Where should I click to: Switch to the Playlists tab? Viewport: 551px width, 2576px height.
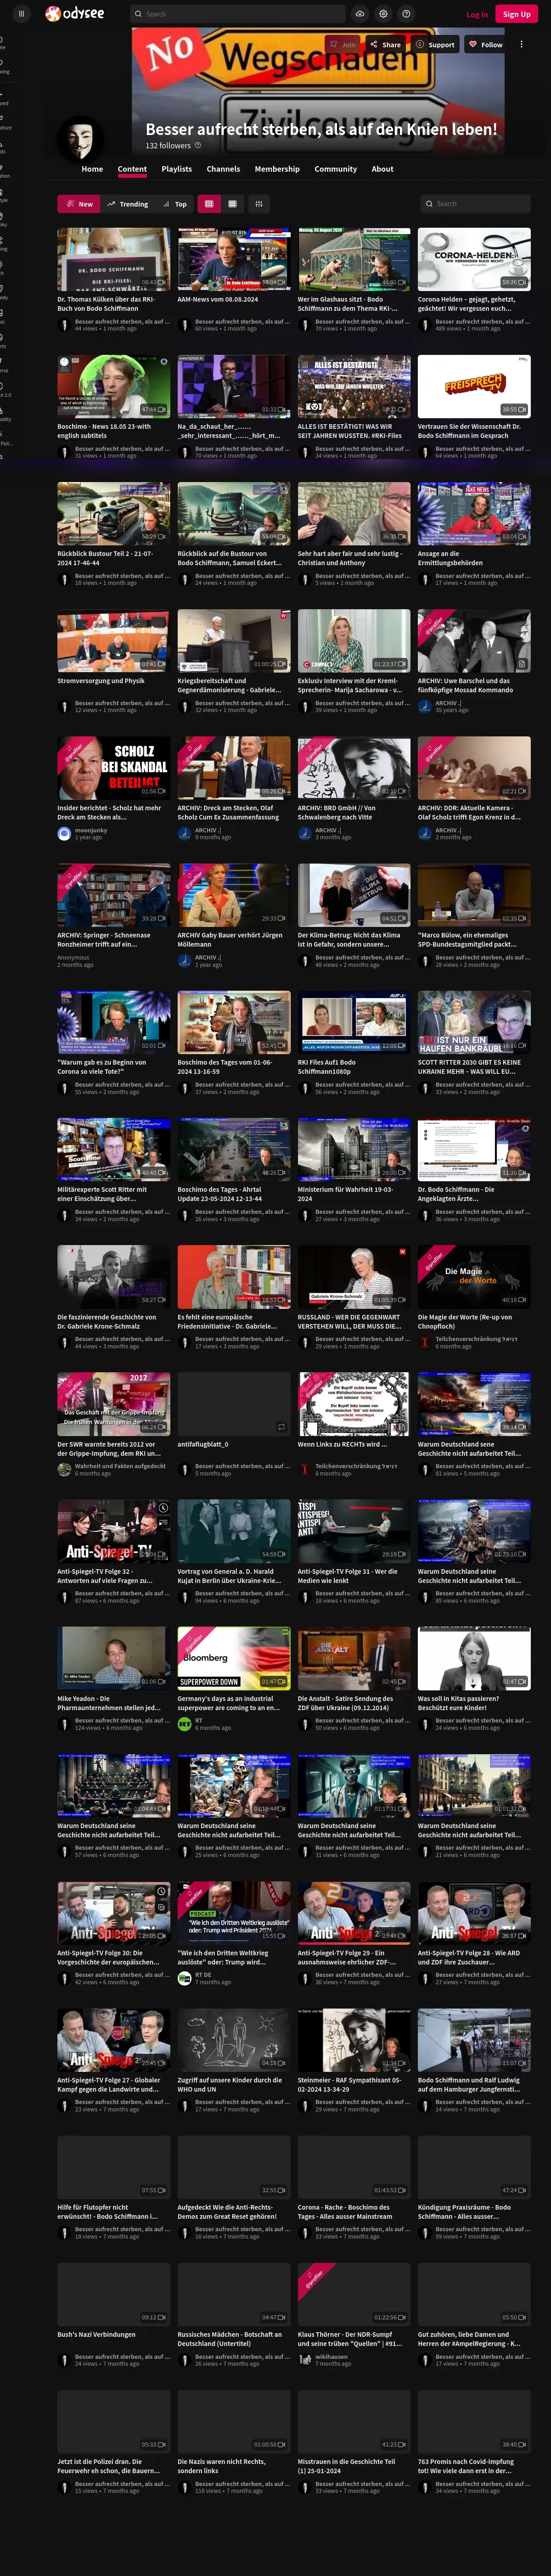[x=177, y=169]
